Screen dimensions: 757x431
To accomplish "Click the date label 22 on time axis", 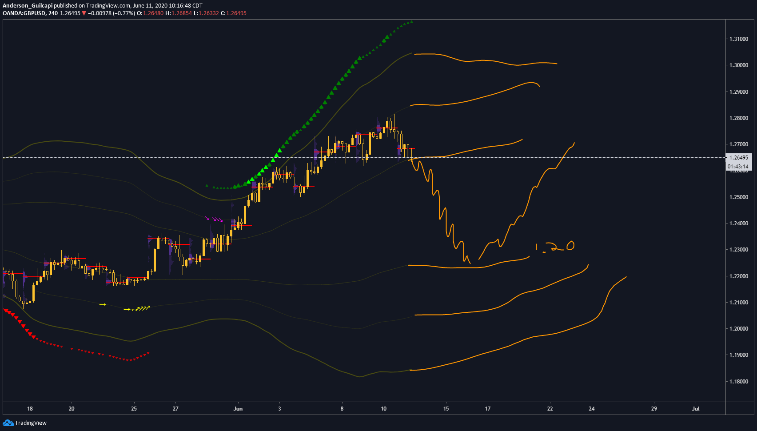I will coord(550,409).
